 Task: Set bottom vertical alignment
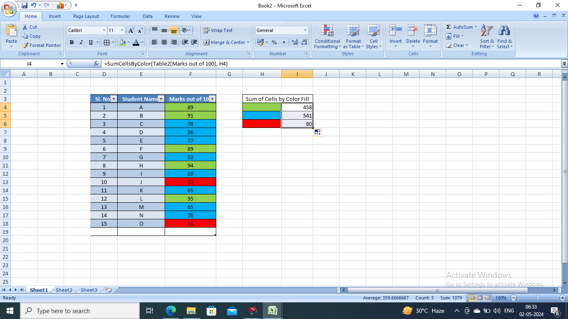coord(174,30)
